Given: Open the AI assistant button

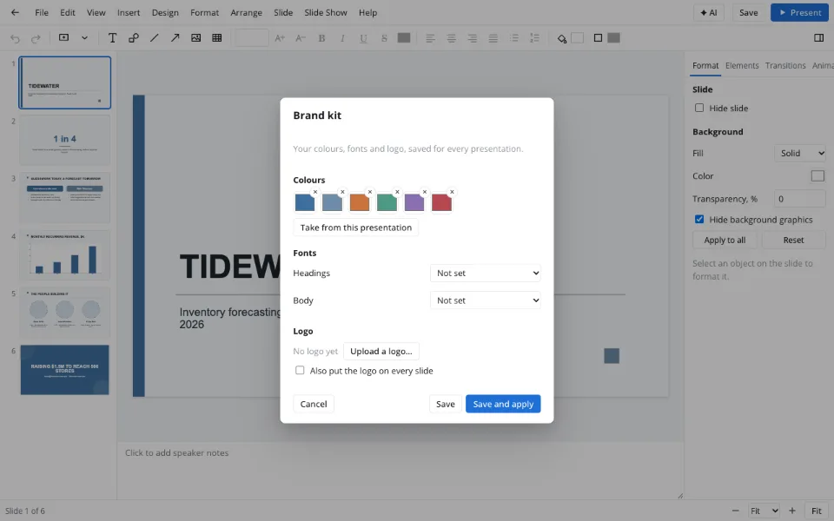Looking at the screenshot, I should pos(709,12).
